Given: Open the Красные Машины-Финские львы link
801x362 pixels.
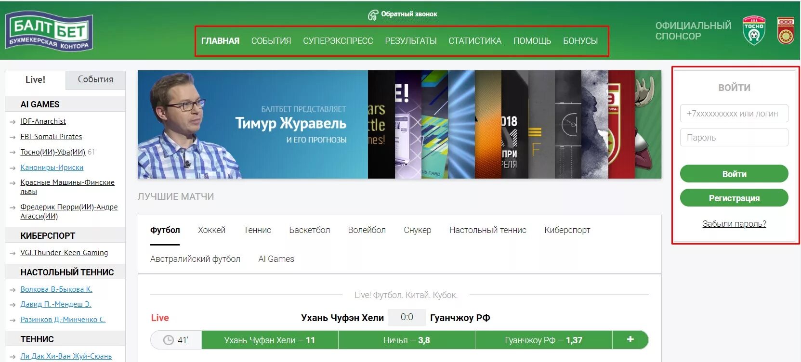Looking at the screenshot, I should coord(67,187).
